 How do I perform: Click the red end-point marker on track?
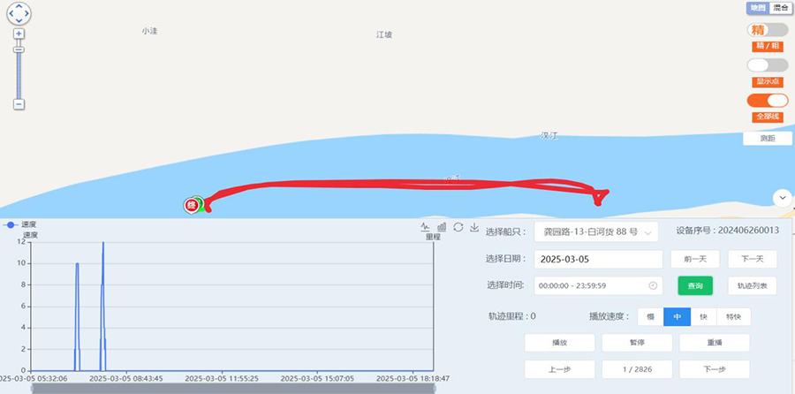[190, 205]
